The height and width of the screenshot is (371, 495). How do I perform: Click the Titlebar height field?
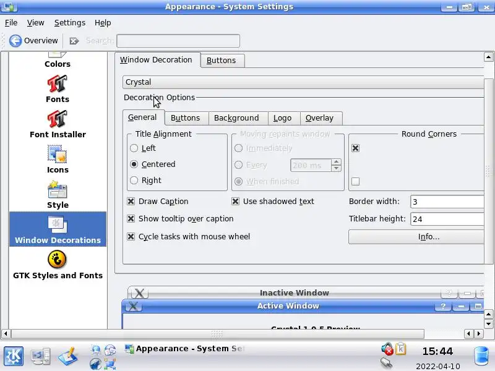447,219
